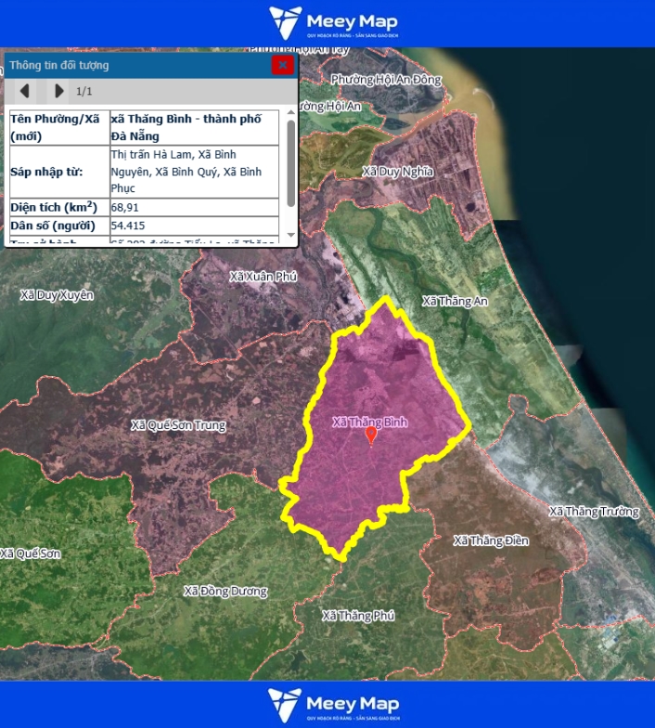Go to previous object with left arrow

click(x=25, y=91)
